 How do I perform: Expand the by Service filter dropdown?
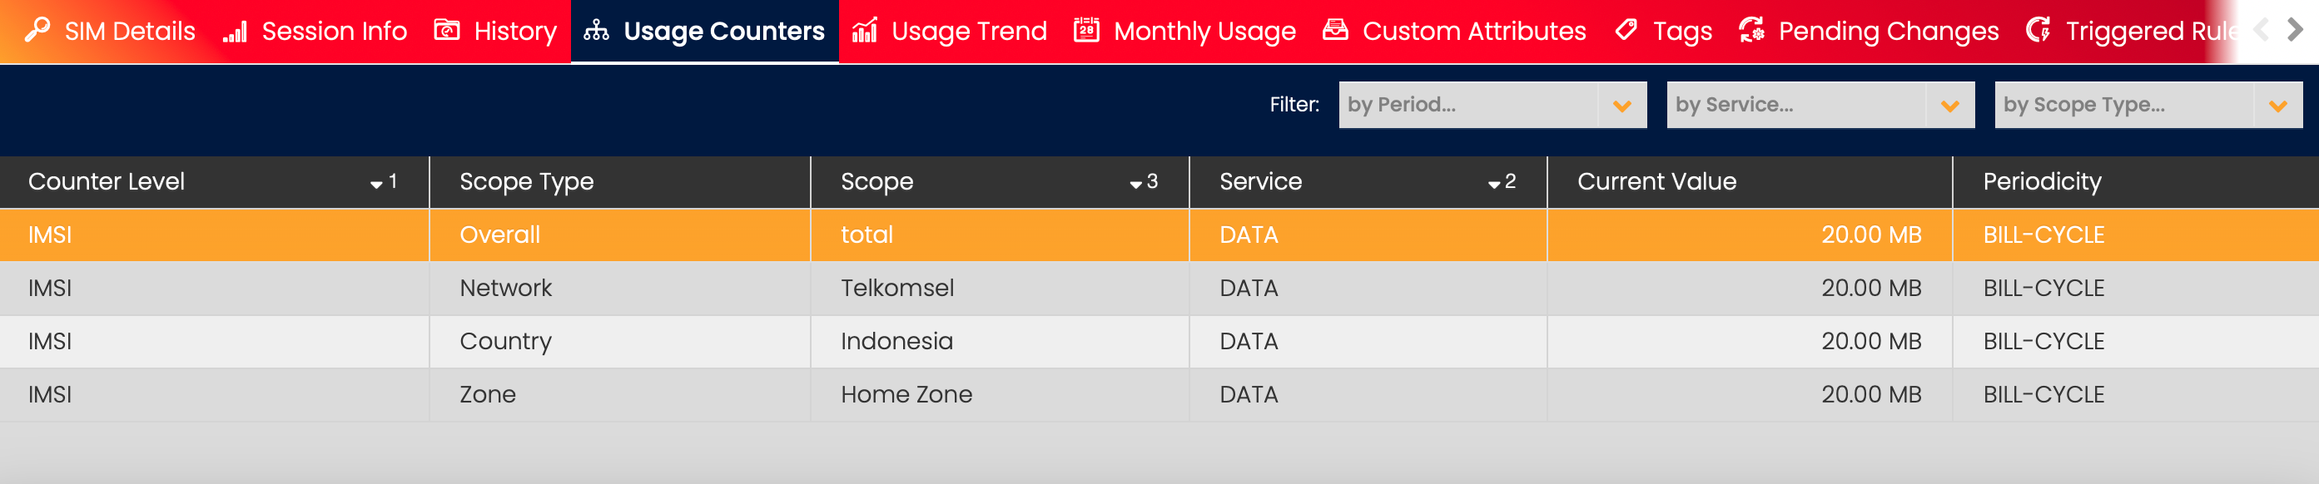coord(1949,106)
